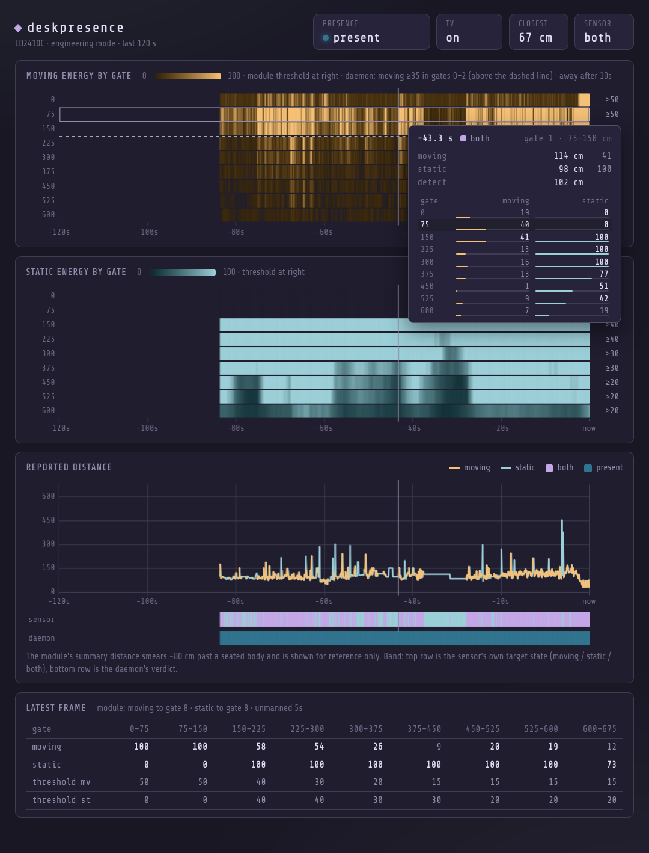649x853 pixels.
Task: Click the TV on status card
Action: pos(469,32)
